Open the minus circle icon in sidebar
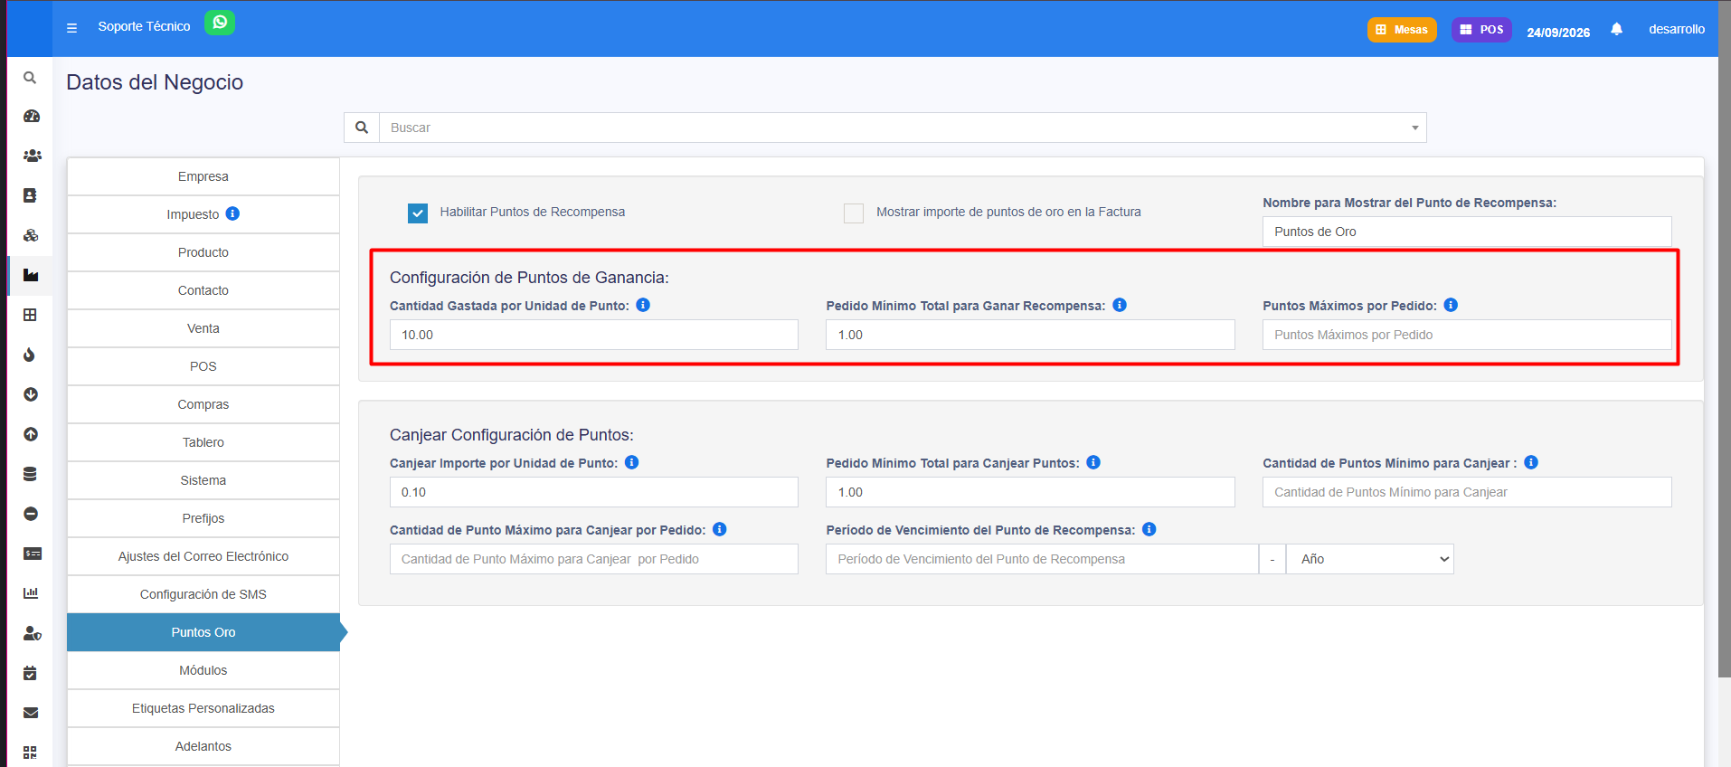Screen dimensions: 1731x767 point(31,514)
